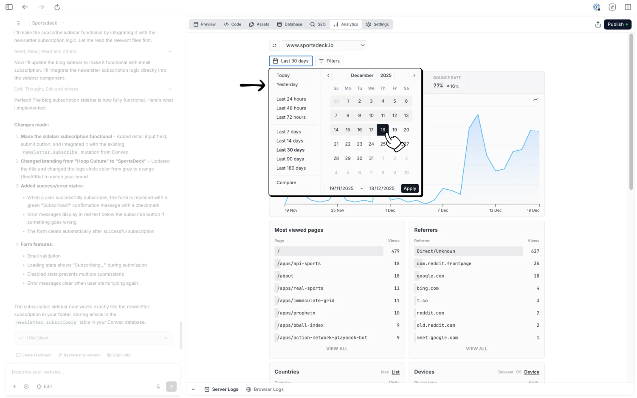The image size is (637, 398).
Task: Go to the next month in the calendar
Action: 414,76
